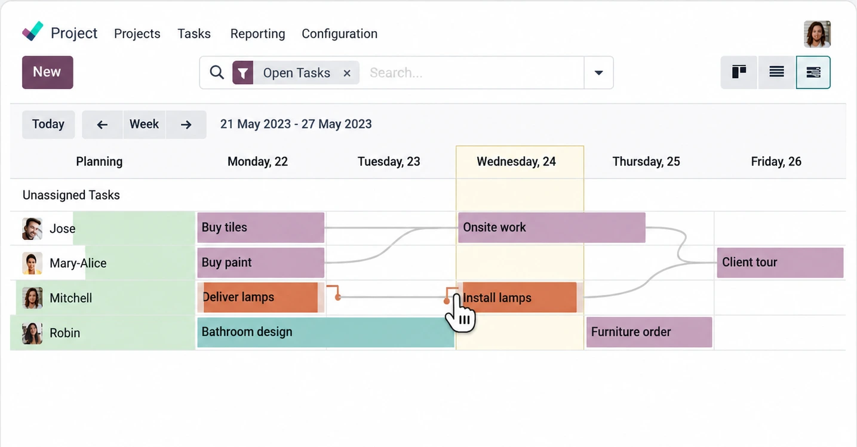Remove the Open Tasks filter chip
Screen dimensions: 857x447
coord(347,73)
